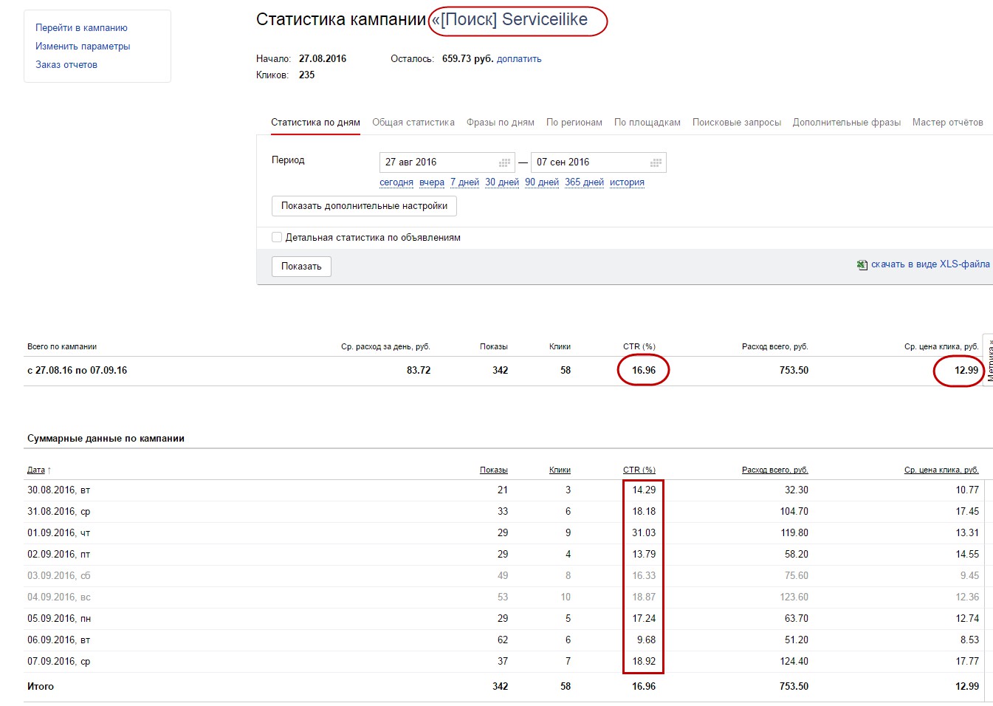Click the доплатить link
This screenshot has width=993, height=706.
pyautogui.click(x=519, y=59)
